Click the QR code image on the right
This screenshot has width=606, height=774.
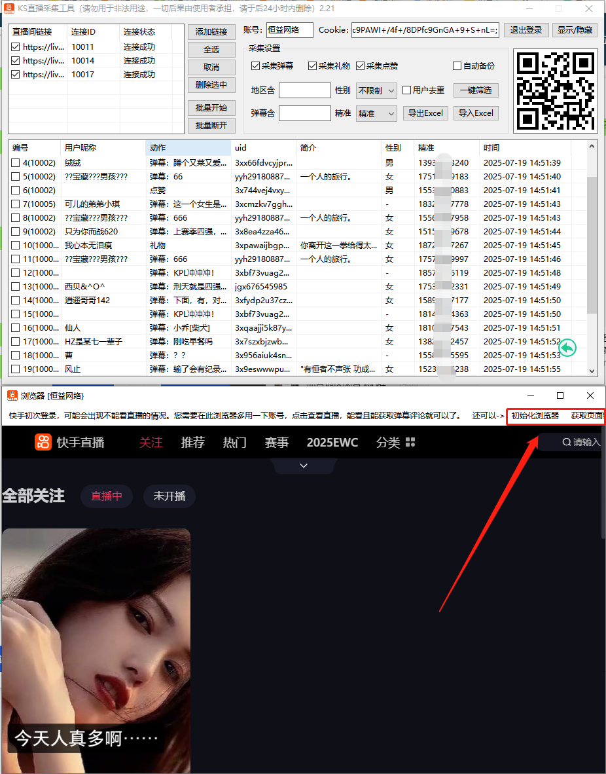click(556, 90)
